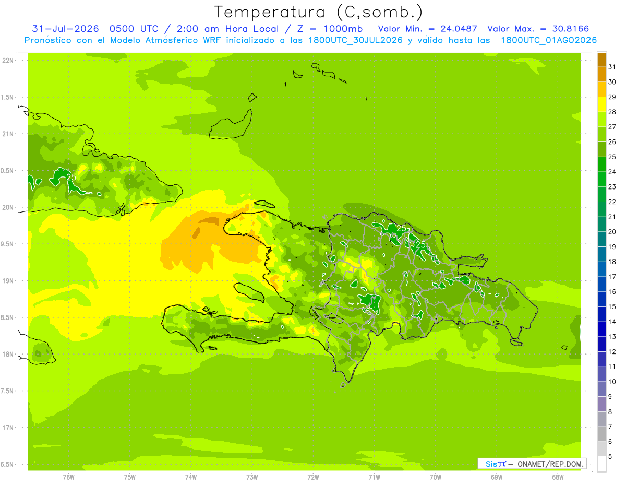The image size is (626, 484).
Task: Click colorbar scale label "22"
Action: point(612,202)
